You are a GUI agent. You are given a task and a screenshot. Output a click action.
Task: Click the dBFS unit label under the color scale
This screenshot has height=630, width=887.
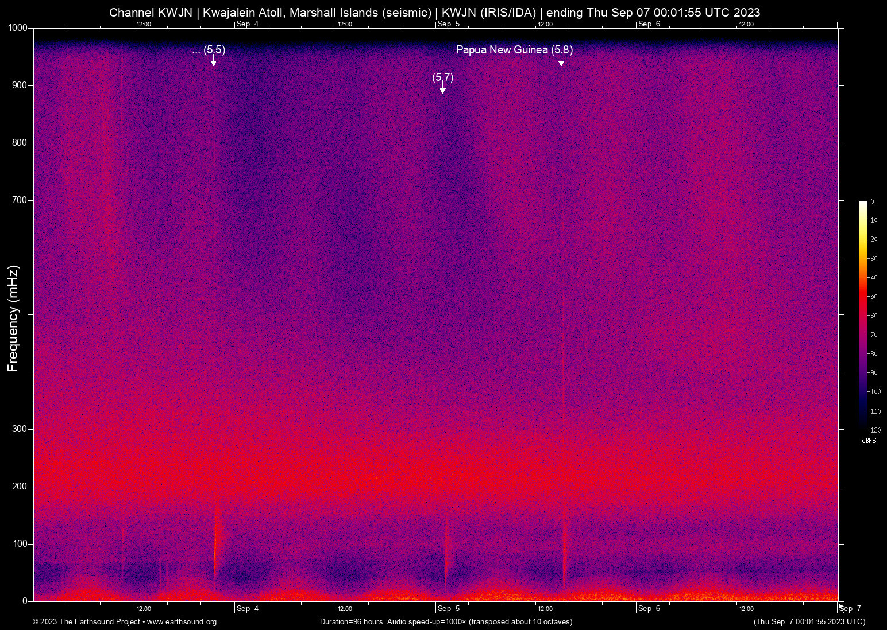tap(869, 441)
